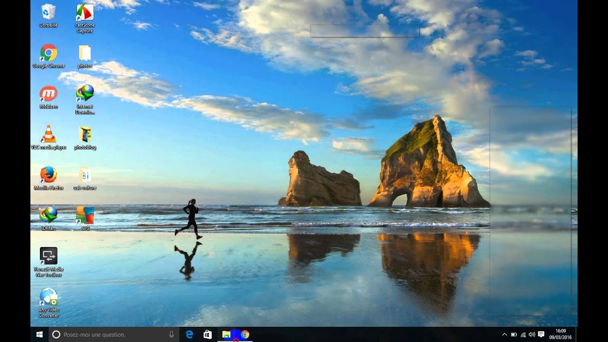
Task: Click the Cortana circle icon in the search bar
Action: click(56, 334)
